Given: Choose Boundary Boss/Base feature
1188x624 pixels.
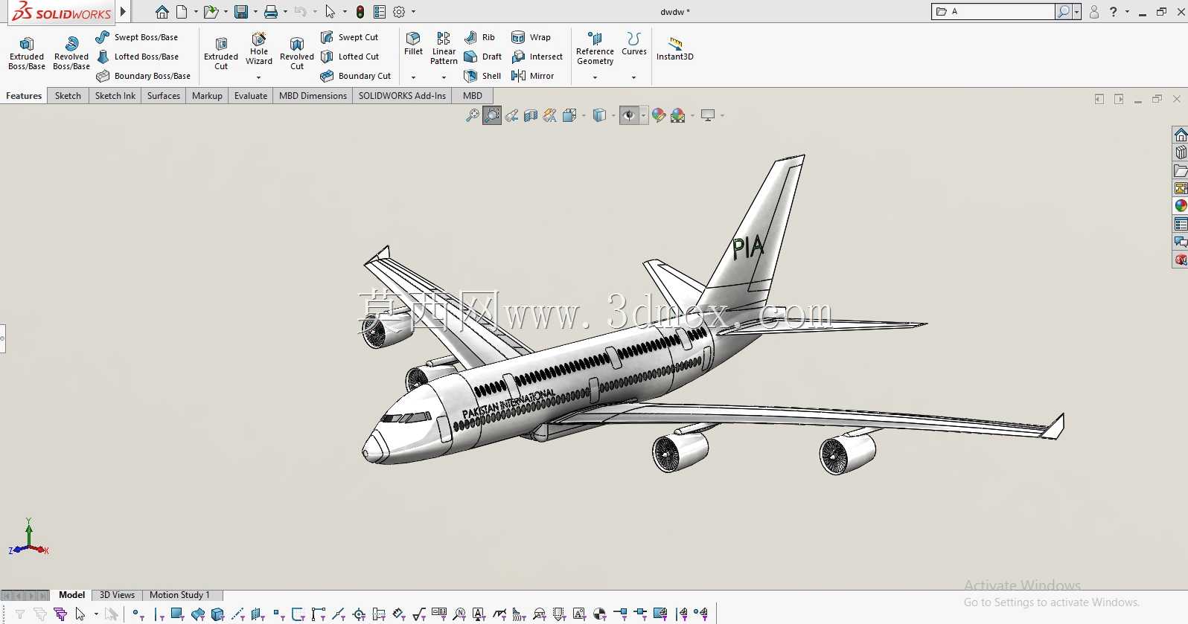Looking at the screenshot, I should 144,76.
